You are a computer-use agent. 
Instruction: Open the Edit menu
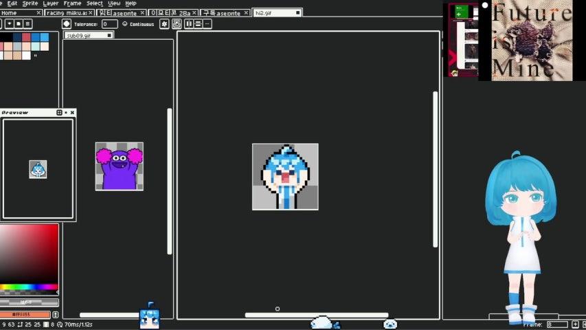tap(12, 3)
